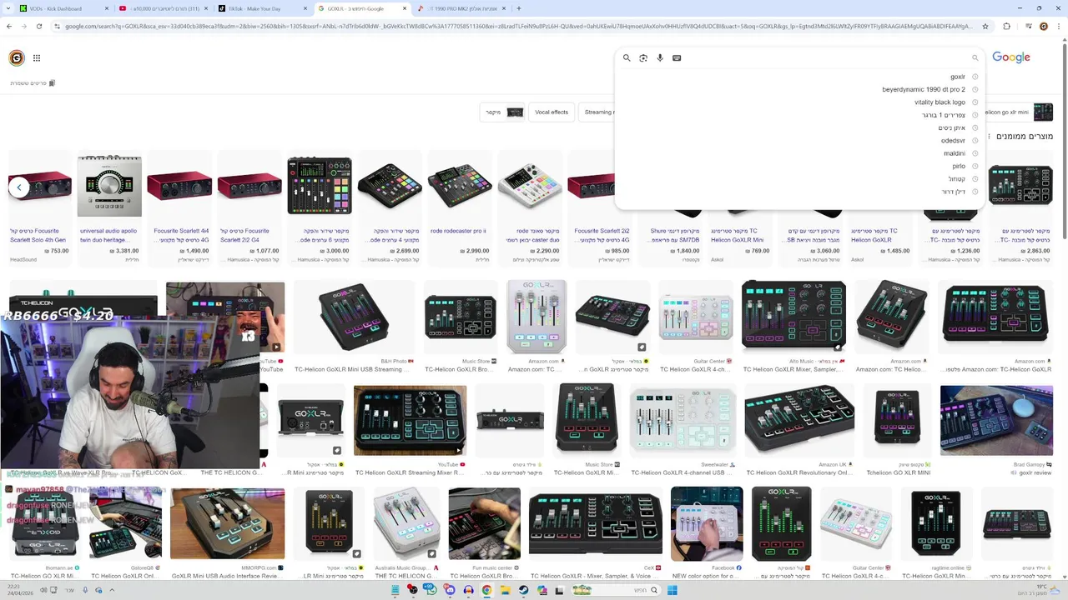The width and height of the screenshot is (1068, 600).
Task: Open a new browser tab
Action: (x=519, y=8)
